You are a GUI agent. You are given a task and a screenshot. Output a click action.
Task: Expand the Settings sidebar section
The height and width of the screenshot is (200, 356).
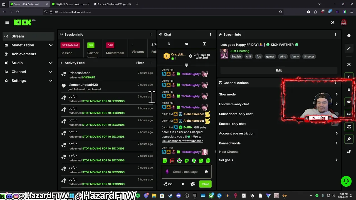pos(29,81)
